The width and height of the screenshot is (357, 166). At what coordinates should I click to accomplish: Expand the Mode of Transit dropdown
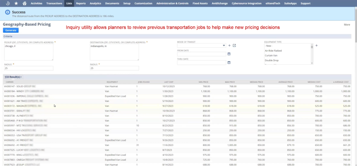[x=224, y=45]
